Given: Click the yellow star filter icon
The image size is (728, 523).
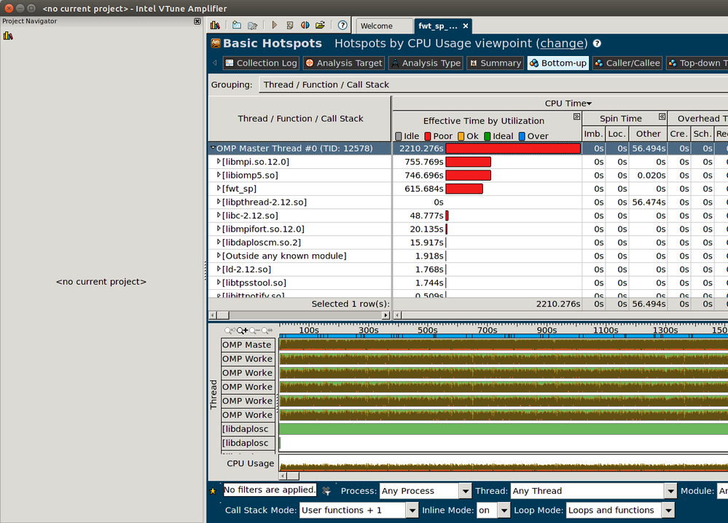Looking at the screenshot, I should [x=213, y=491].
